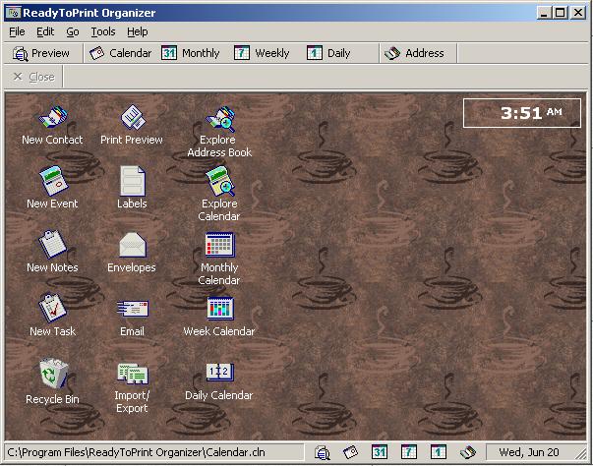Click the Calendar.cln file path in status bar

click(x=137, y=452)
